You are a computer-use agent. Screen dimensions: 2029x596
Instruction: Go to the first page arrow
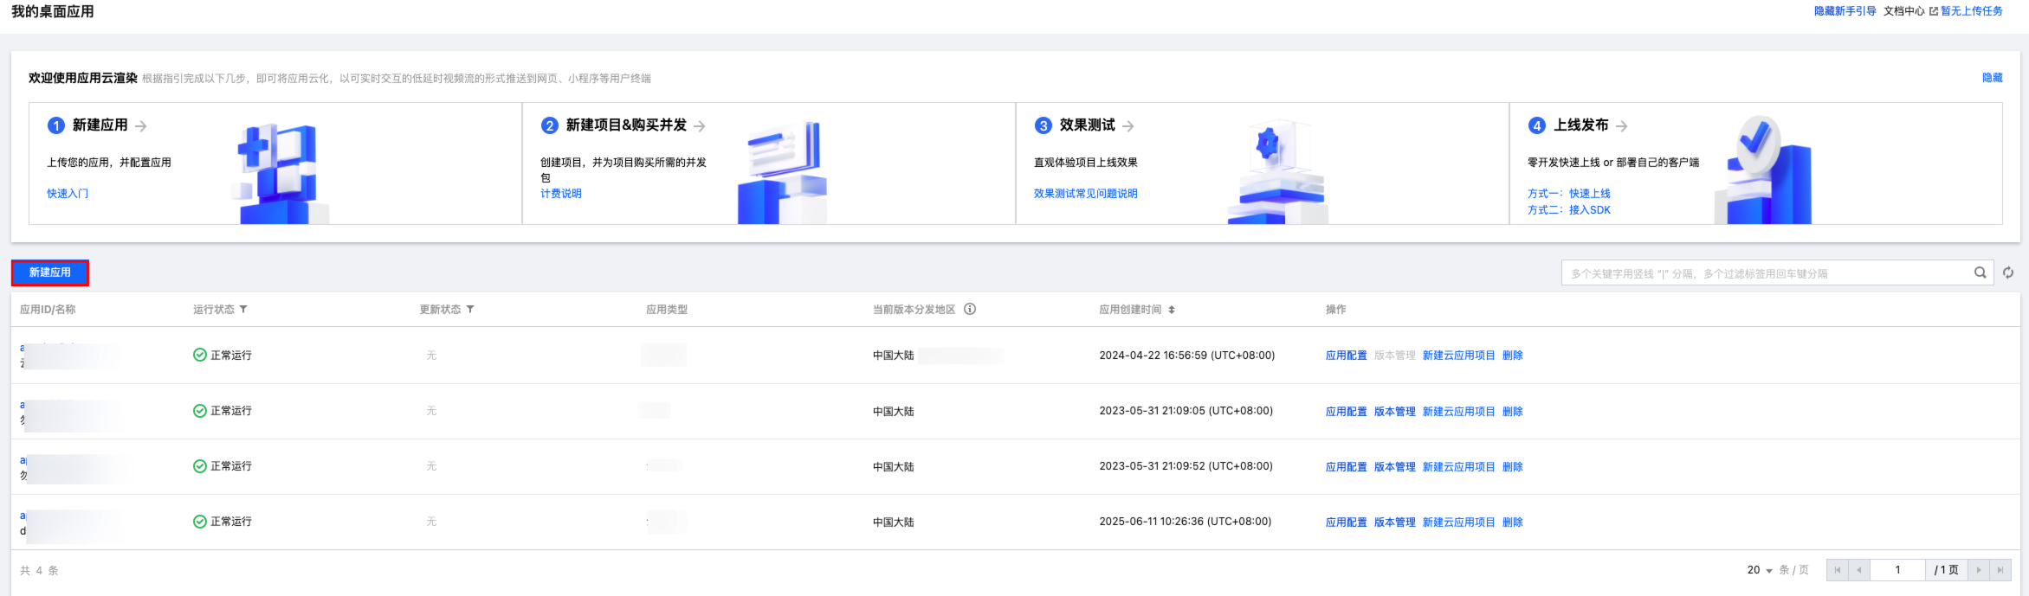1838,570
